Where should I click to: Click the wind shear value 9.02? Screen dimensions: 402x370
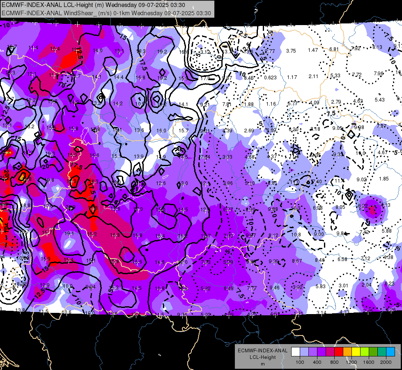click(361, 180)
